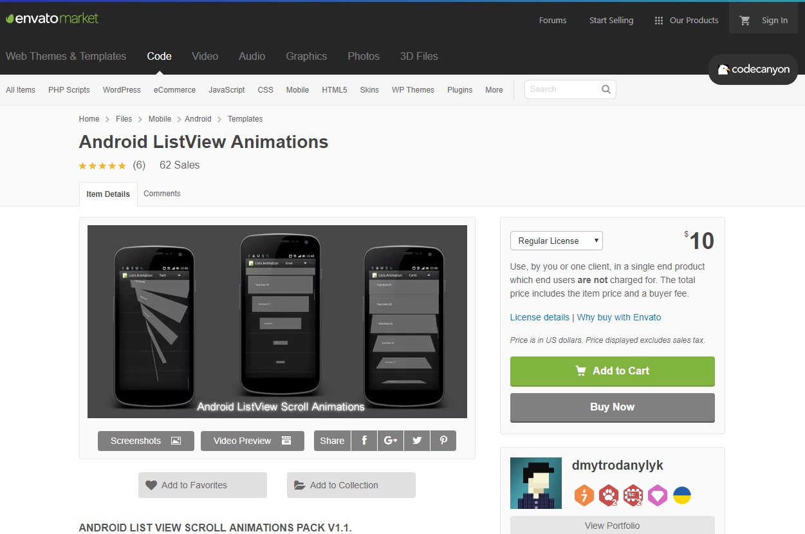Image resolution: width=805 pixels, height=534 pixels.
Task: Click View Portfolio for dmytrodanylyk
Action: 611,525
